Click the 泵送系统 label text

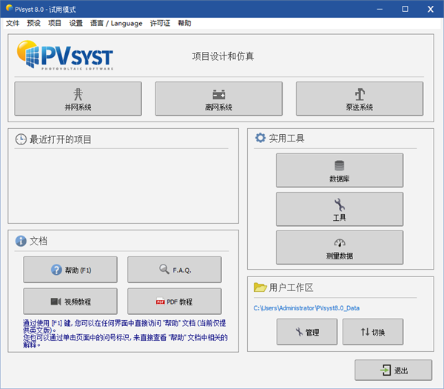pyautogui.click(x=360, y=107)
